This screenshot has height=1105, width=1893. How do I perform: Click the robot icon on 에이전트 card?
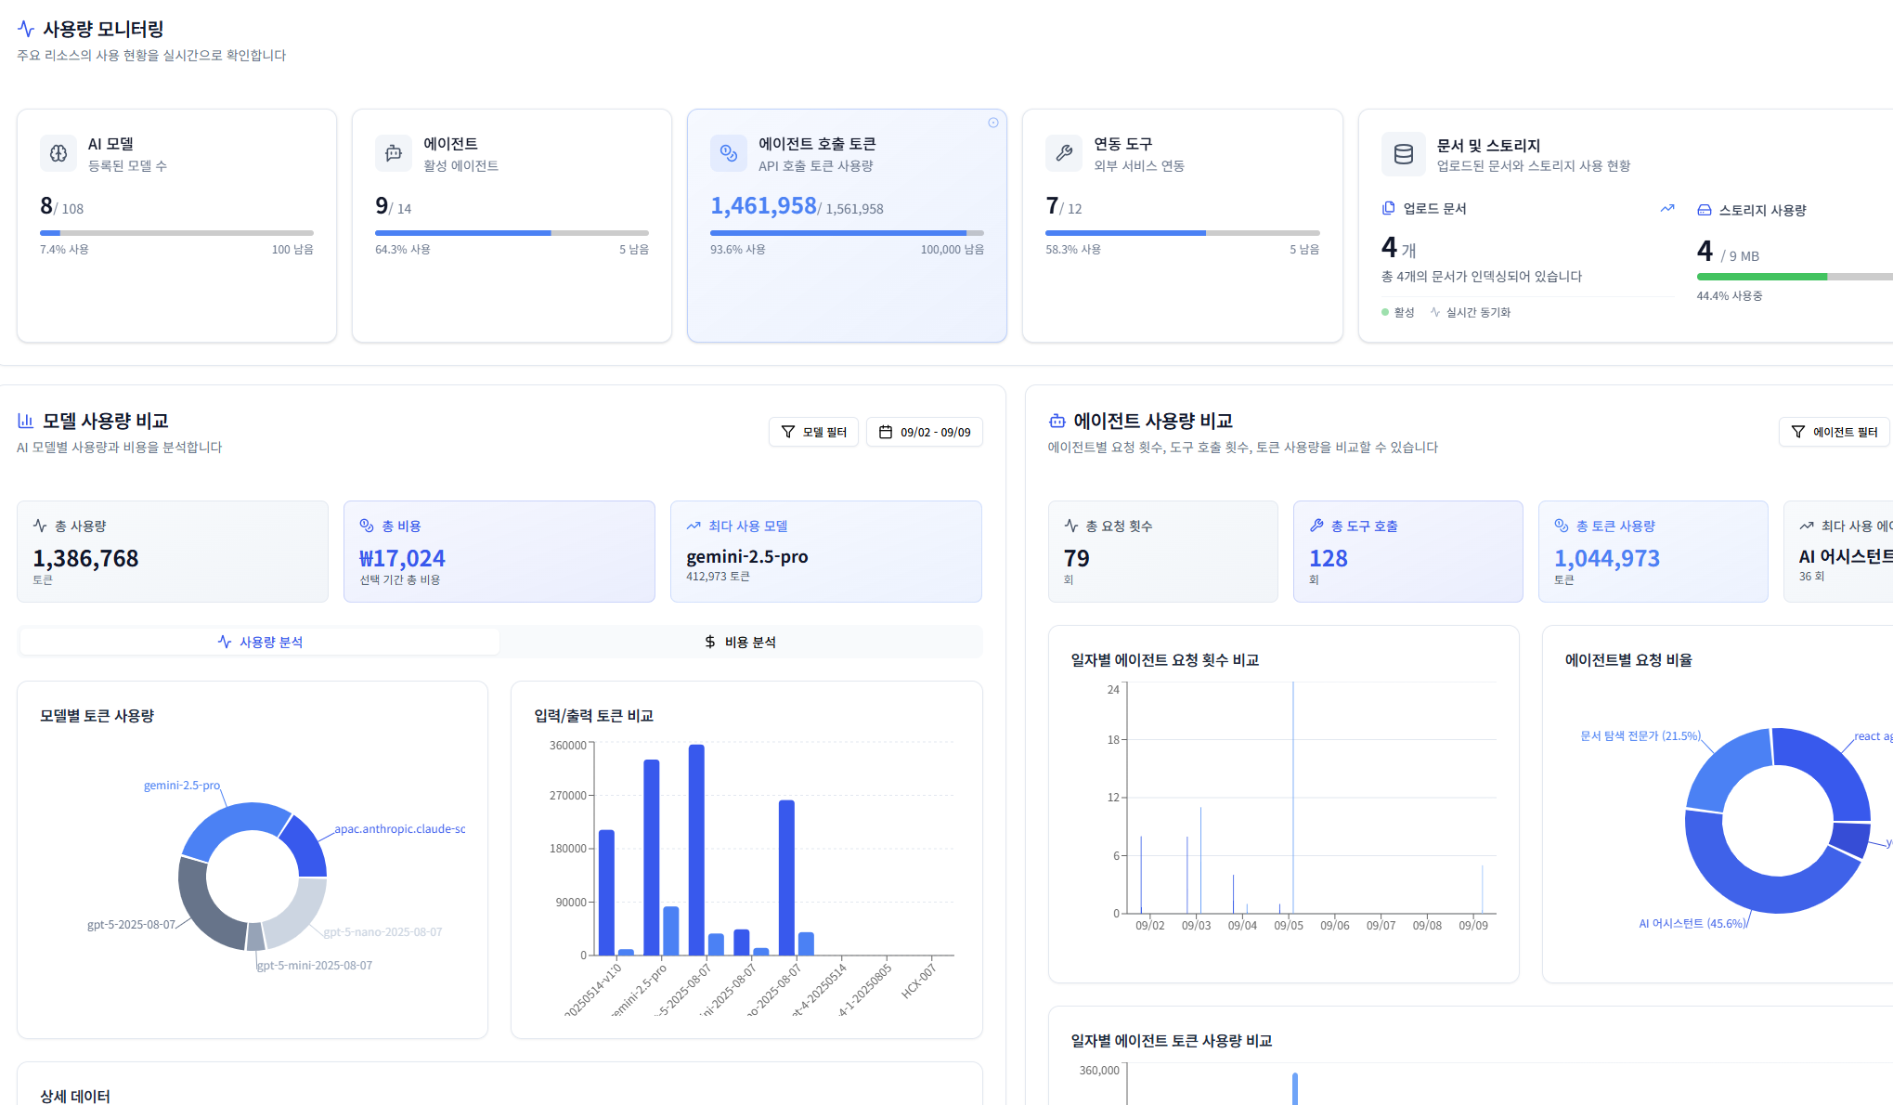393,153
